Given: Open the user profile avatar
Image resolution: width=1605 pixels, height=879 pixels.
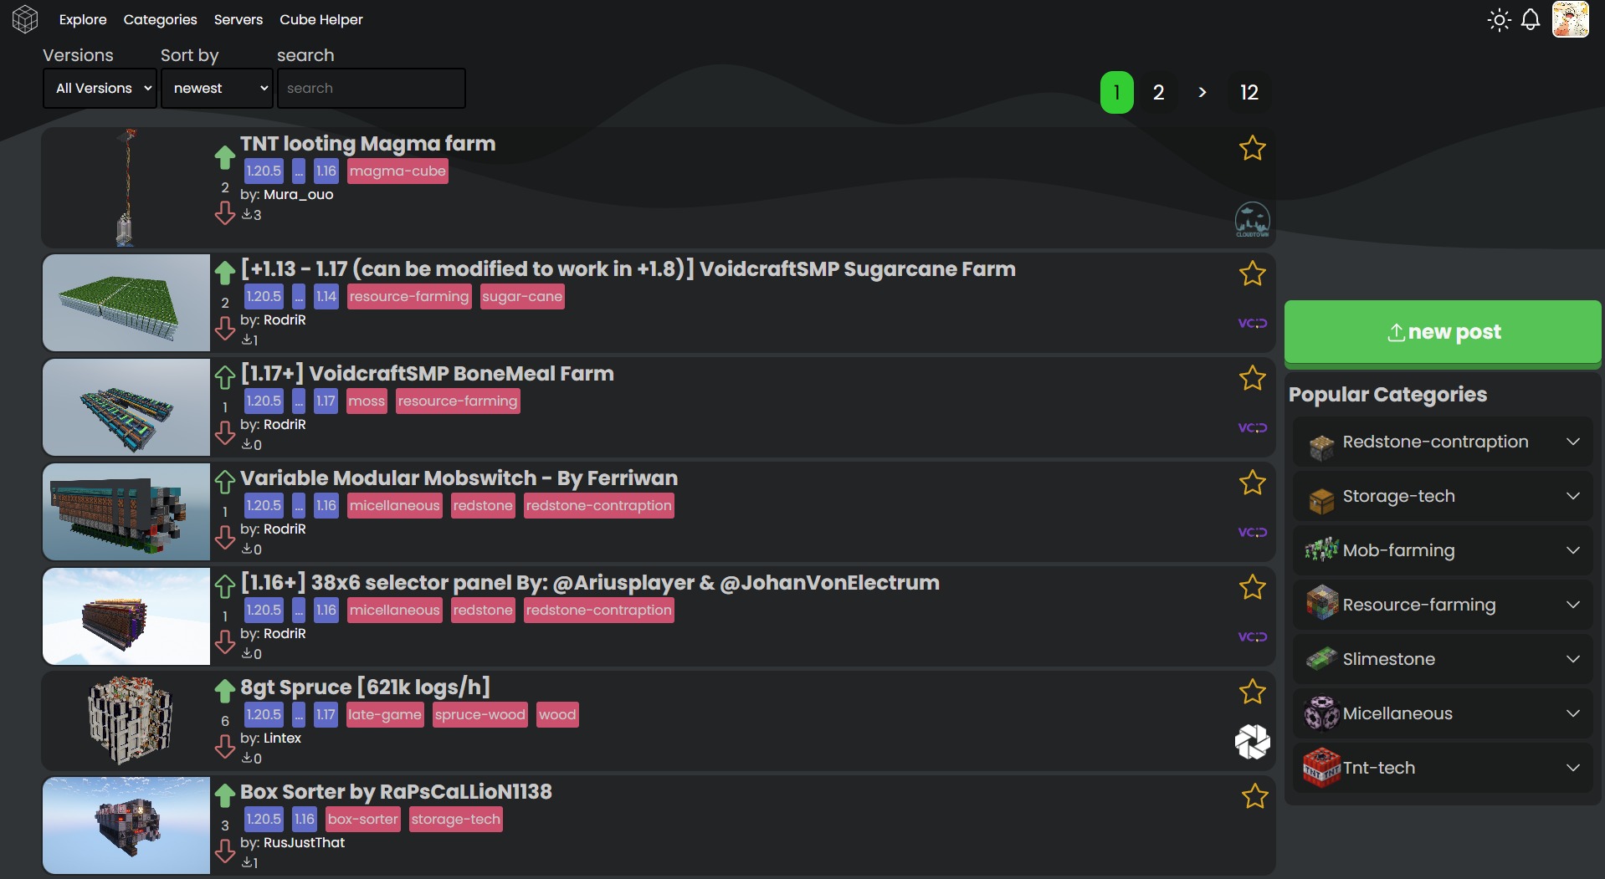Looking at the screenshot, I should click(1570, 19).
